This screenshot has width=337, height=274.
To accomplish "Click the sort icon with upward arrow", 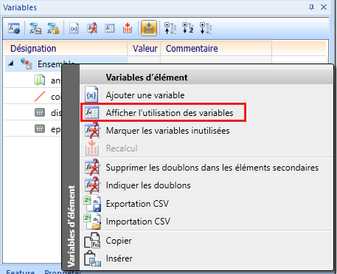I will click(170, 28).
